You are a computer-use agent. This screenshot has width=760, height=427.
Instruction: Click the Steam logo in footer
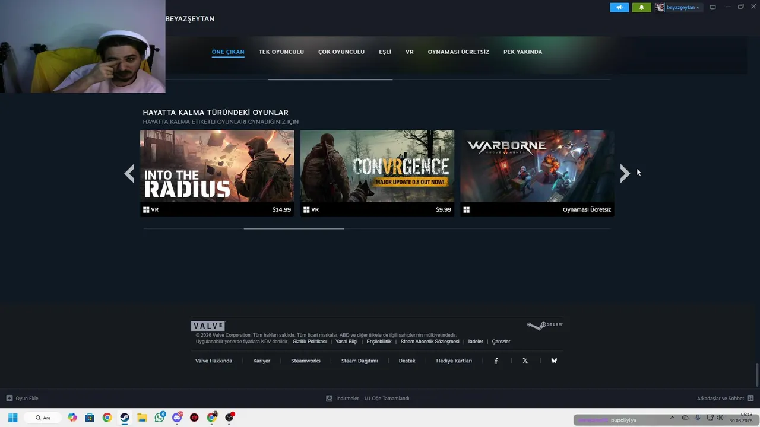(544, 325)
